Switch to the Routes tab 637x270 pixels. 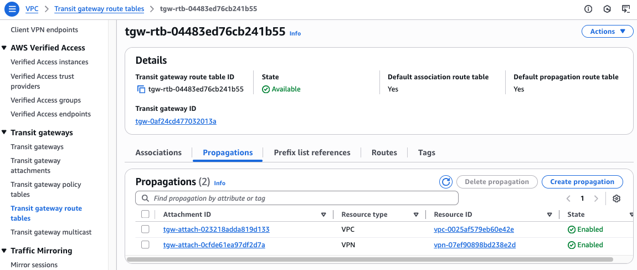384,152
